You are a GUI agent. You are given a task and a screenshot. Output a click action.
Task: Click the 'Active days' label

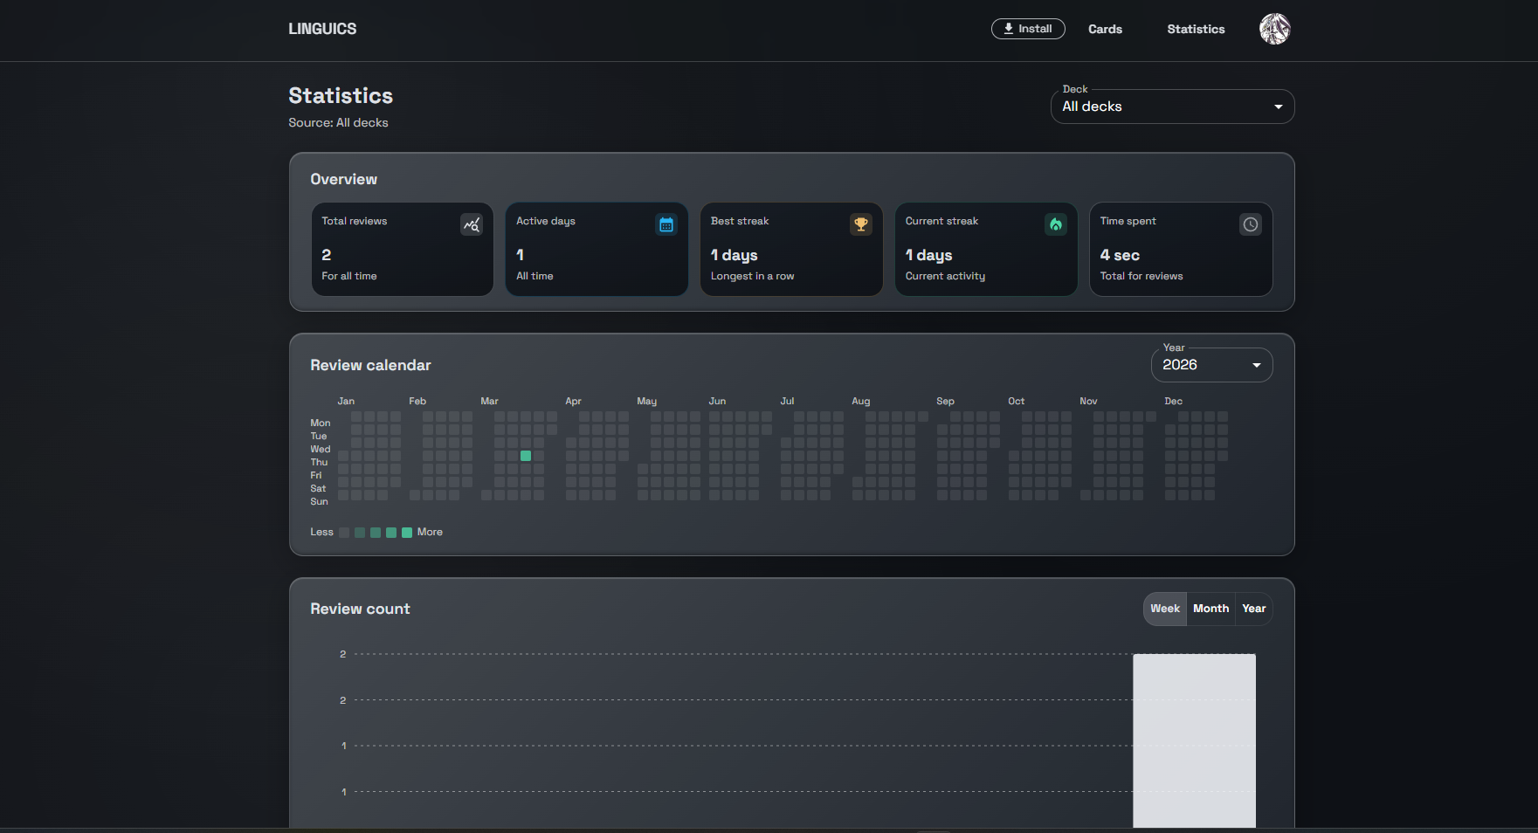(x=546, y=221)
